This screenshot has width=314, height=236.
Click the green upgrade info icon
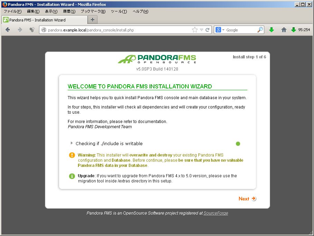(x=72, y=176)
